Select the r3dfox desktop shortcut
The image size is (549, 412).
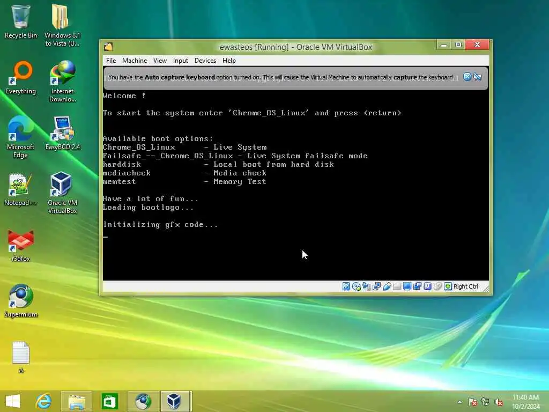pos(21,245)
